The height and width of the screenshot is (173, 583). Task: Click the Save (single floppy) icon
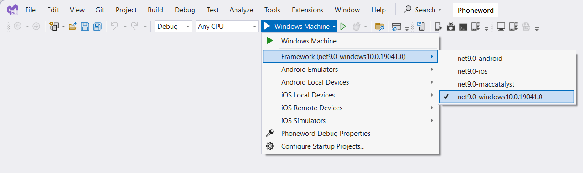tap(85, 27)
